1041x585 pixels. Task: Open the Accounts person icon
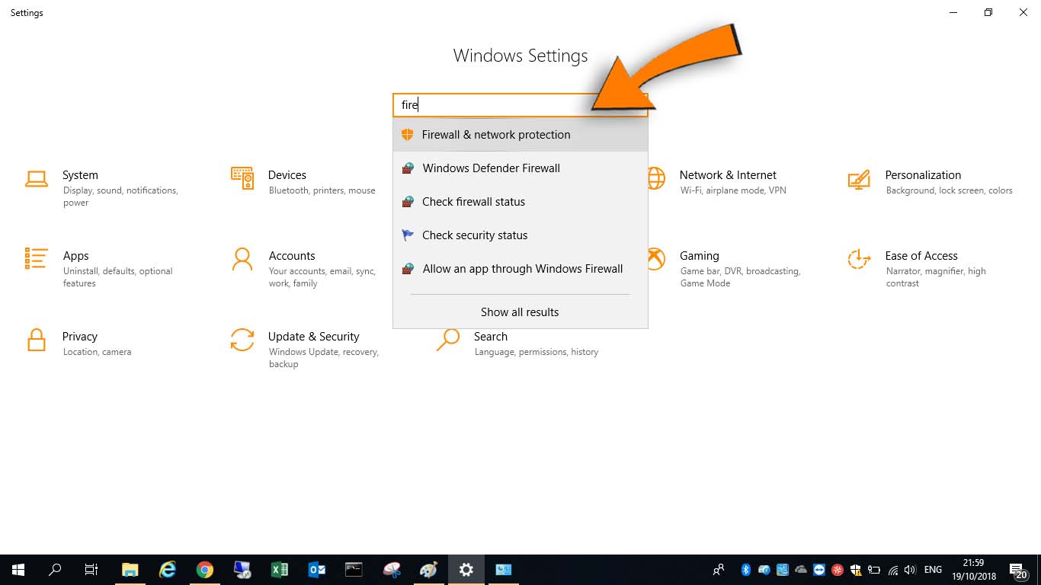point(242,259)
